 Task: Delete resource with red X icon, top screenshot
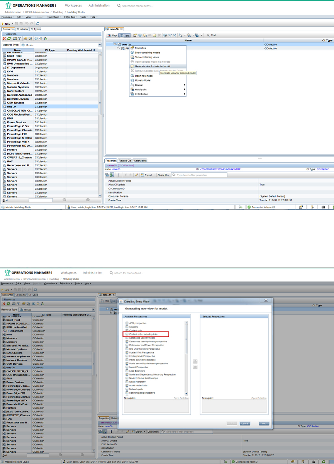(4, 39)
